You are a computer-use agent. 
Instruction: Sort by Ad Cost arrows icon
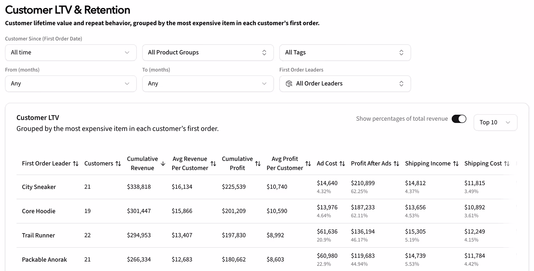coord(342,164)
